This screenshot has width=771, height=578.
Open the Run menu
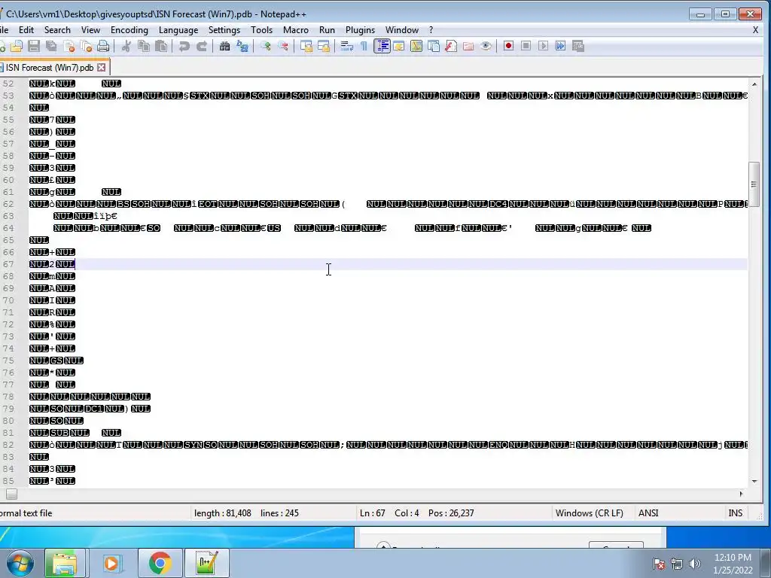327,30
